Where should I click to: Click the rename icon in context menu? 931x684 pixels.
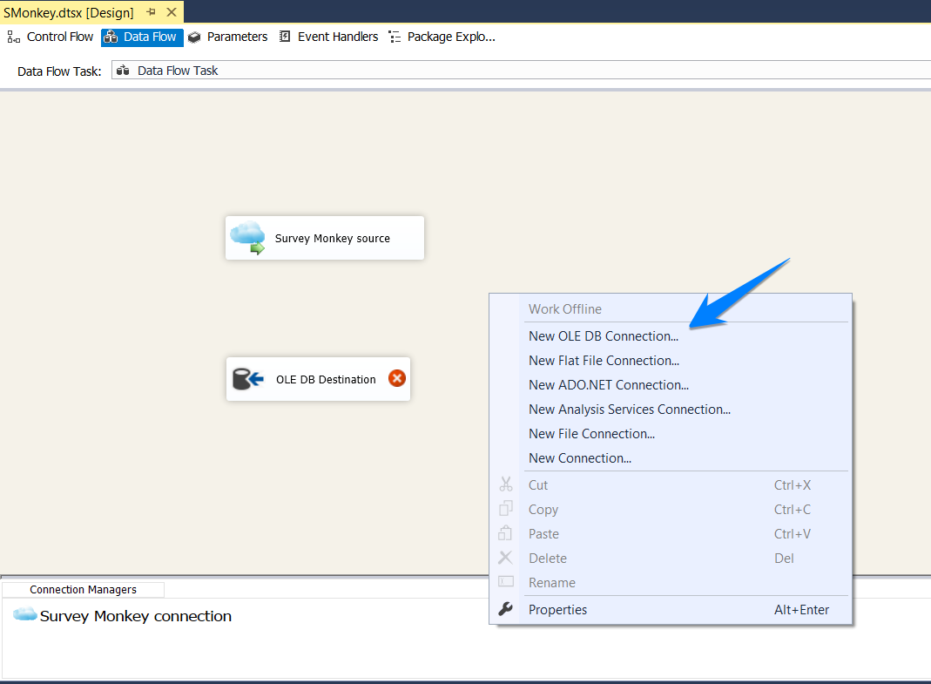(x=505, y=581)
